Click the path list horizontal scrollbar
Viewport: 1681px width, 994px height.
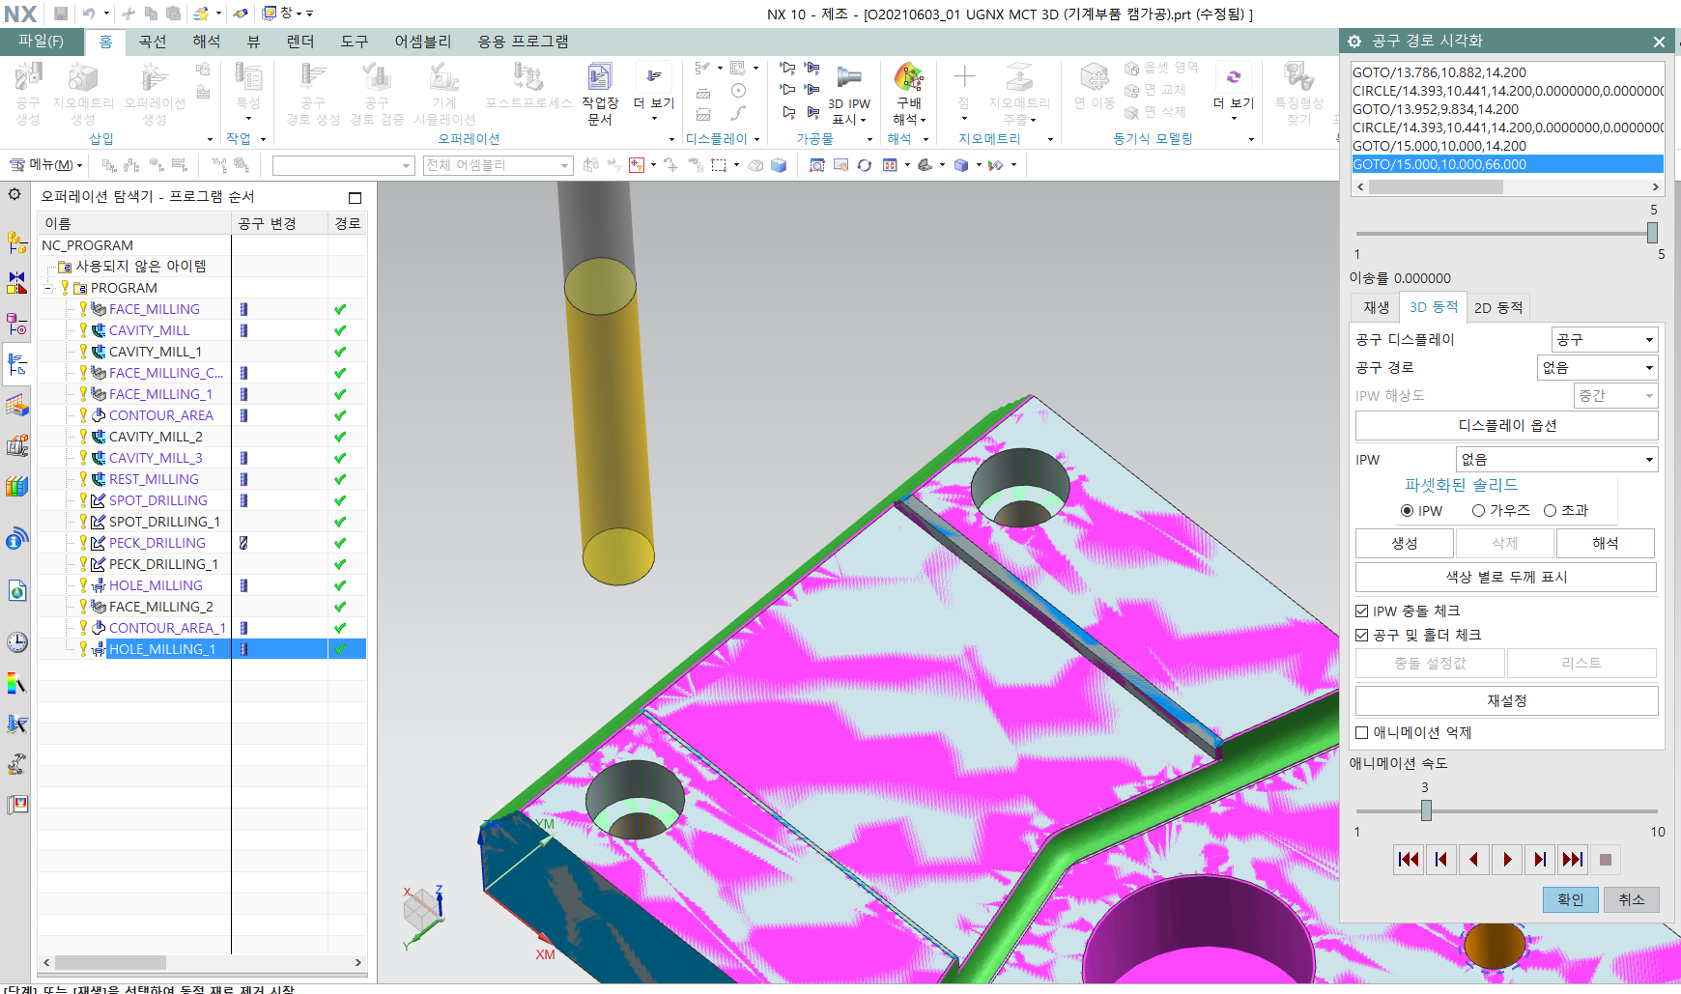coord(1507,186)
